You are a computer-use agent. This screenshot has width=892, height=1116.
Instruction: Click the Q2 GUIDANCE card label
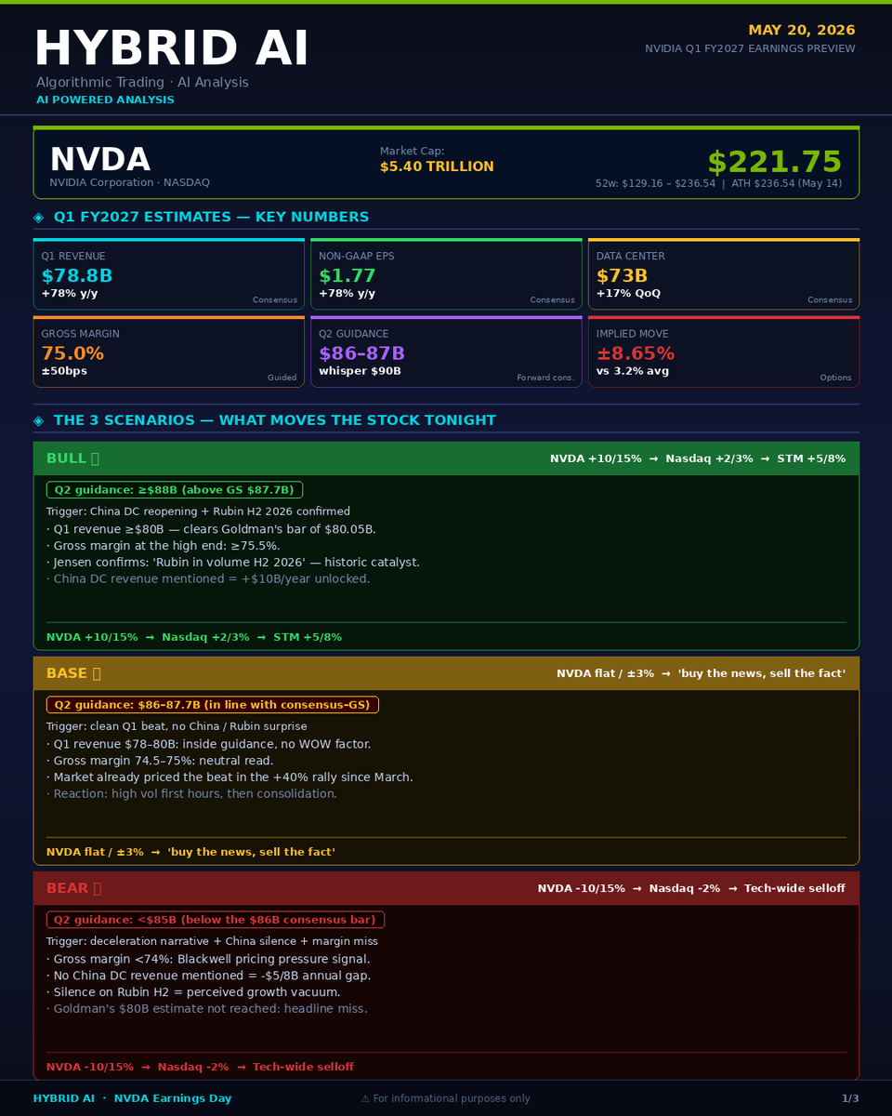(354, 334)
